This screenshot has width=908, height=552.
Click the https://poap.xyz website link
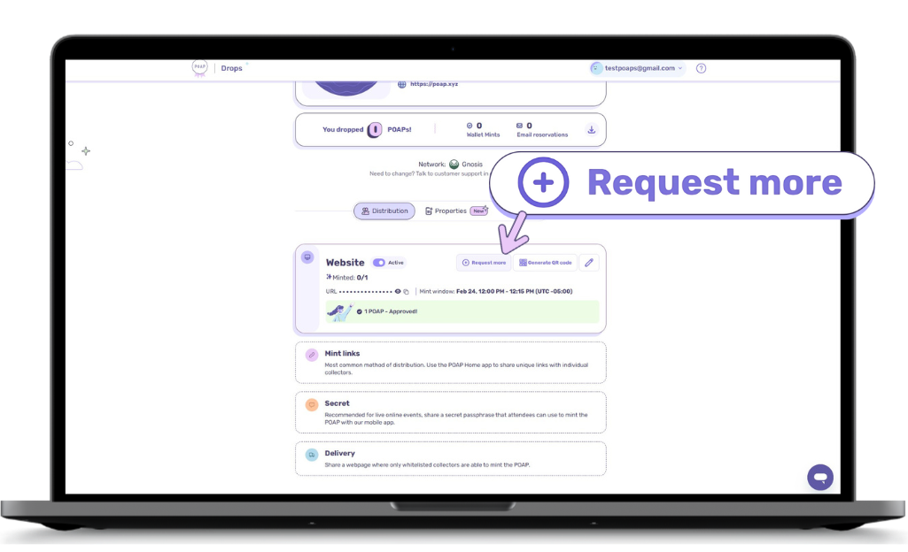click(436, 84)
